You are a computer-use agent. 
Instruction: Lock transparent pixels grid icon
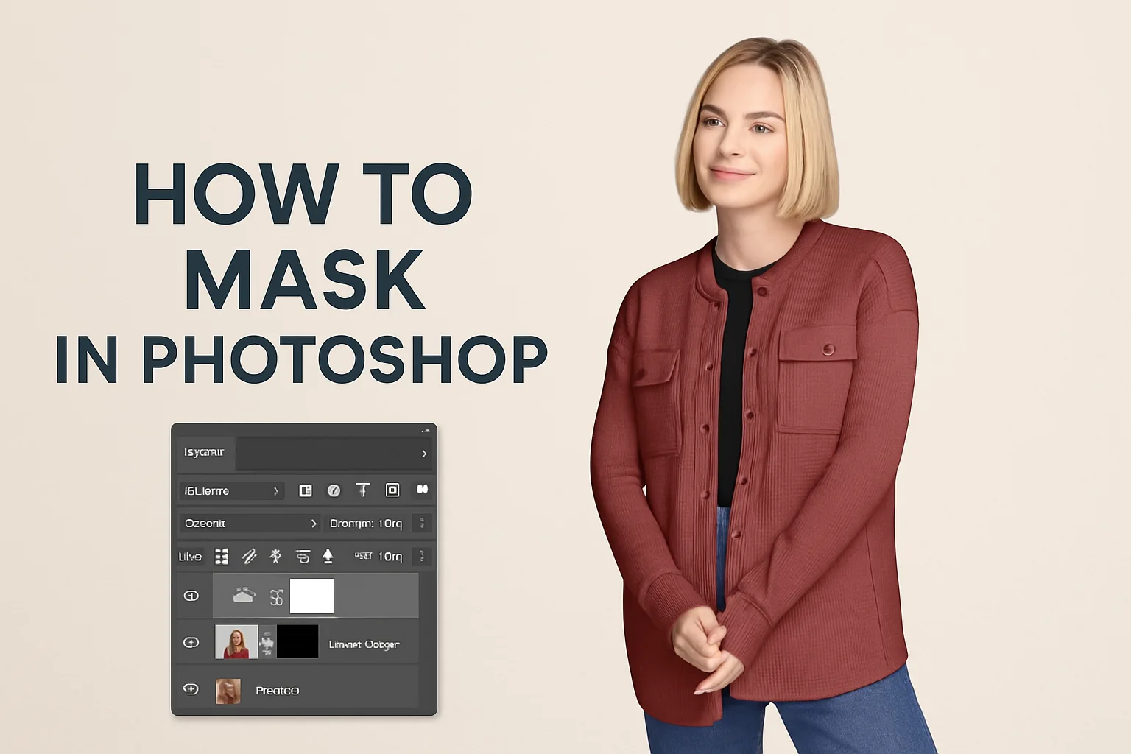(x=222, y=557)
